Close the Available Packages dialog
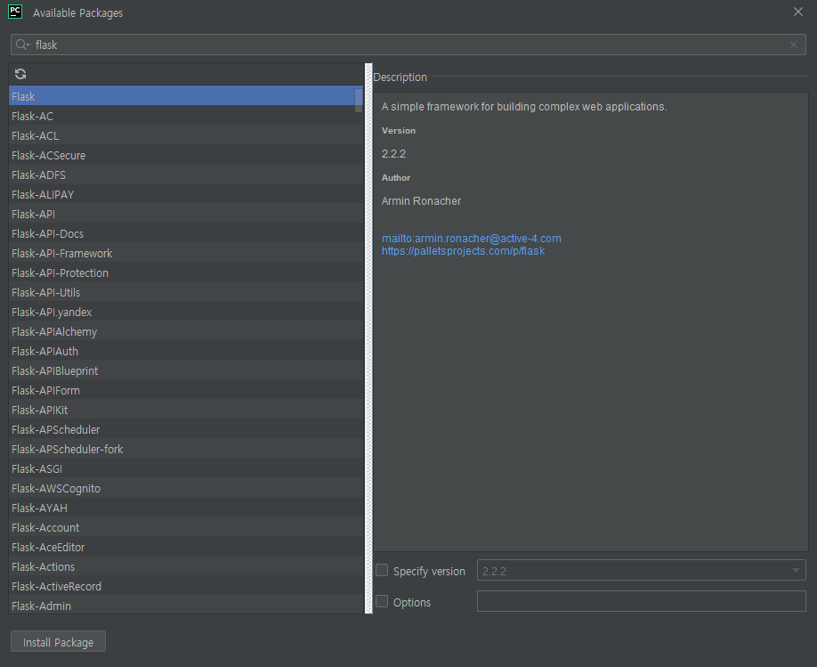The height and width of the screenshot is (667, 817). (797, 12)
